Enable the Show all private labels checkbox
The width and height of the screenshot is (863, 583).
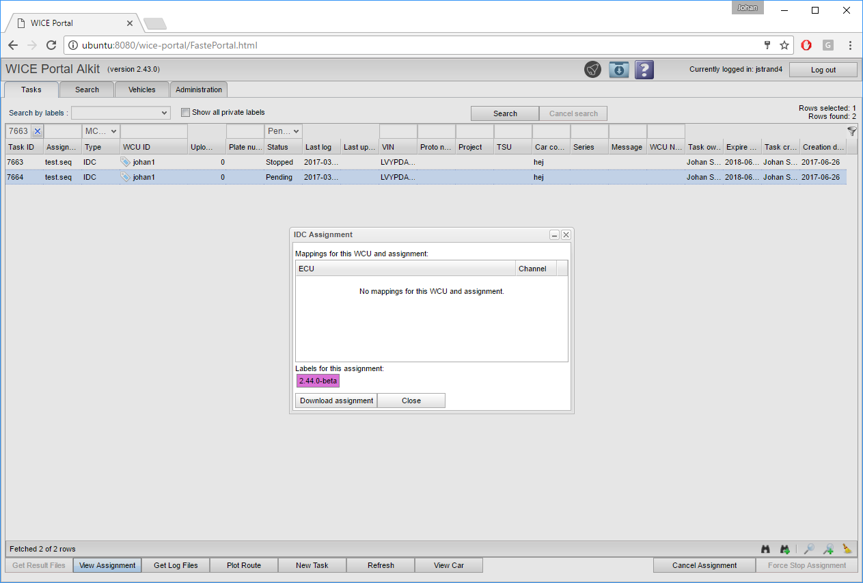click(x=185, y=113)
